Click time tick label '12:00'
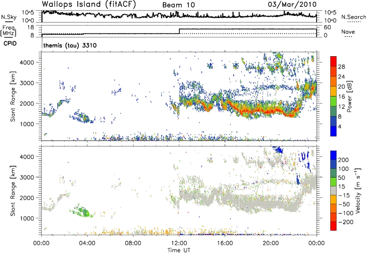366x253 pixels. 179,243
